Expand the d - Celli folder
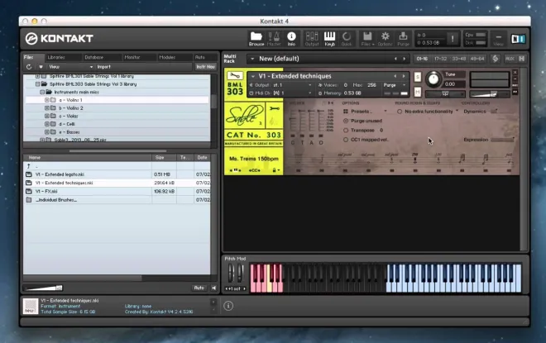546x343 pixels. pos(47,124)
